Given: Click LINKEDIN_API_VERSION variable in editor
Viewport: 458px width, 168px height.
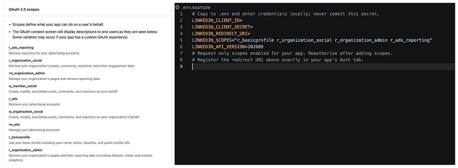Looking at the screenshot, I should tap(219, 47).
